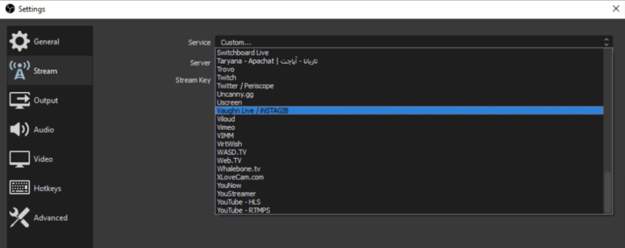625x248 pixels.
Task: Pick Vimeo in the service dropdown
Action: [226, 127]
